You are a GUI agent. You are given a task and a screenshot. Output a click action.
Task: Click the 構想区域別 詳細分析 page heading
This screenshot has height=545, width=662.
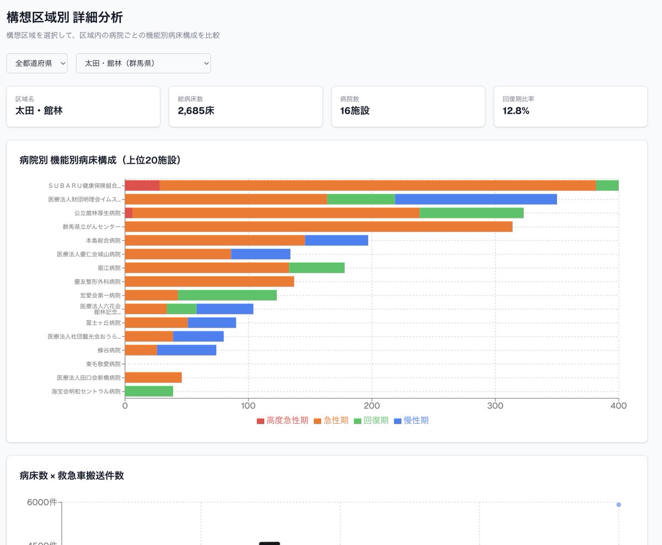click(x=65, y=17)
